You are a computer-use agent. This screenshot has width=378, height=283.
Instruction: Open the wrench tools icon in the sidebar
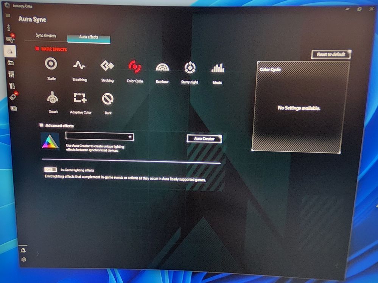pyautogui.click(x=12, y=86)
